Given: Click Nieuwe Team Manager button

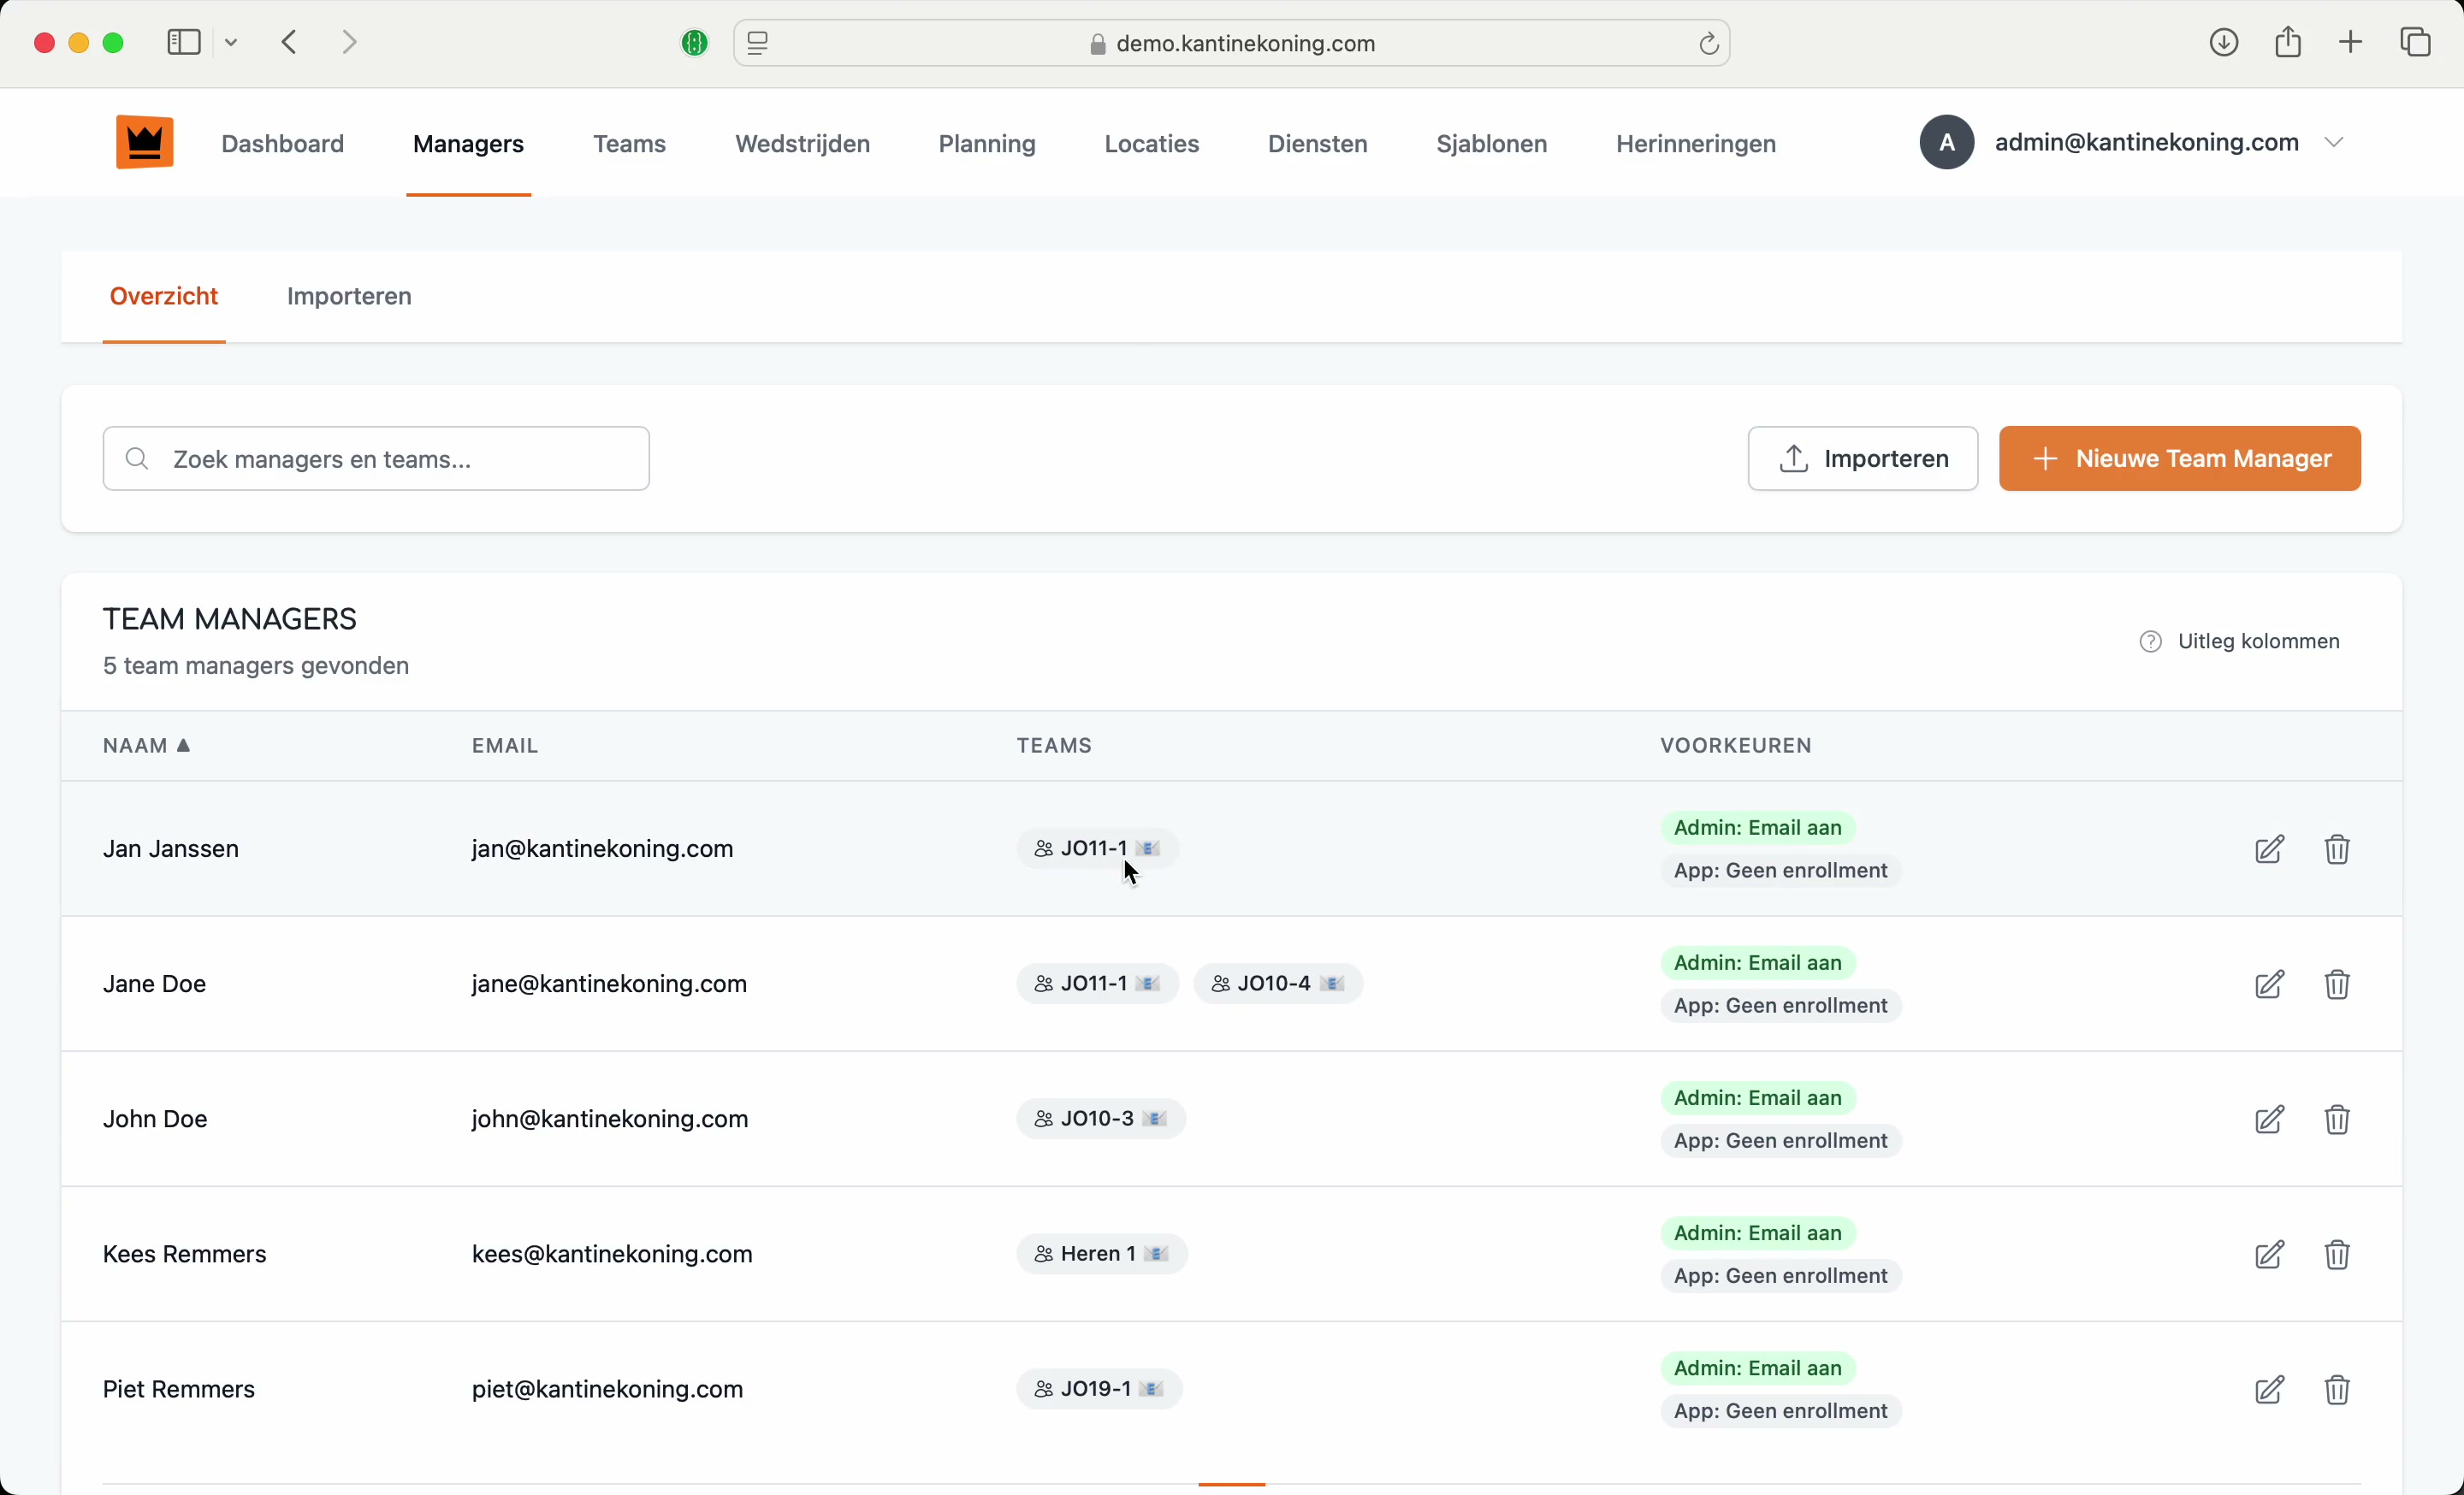Looking at the screenshot, I should point(2180,458).
